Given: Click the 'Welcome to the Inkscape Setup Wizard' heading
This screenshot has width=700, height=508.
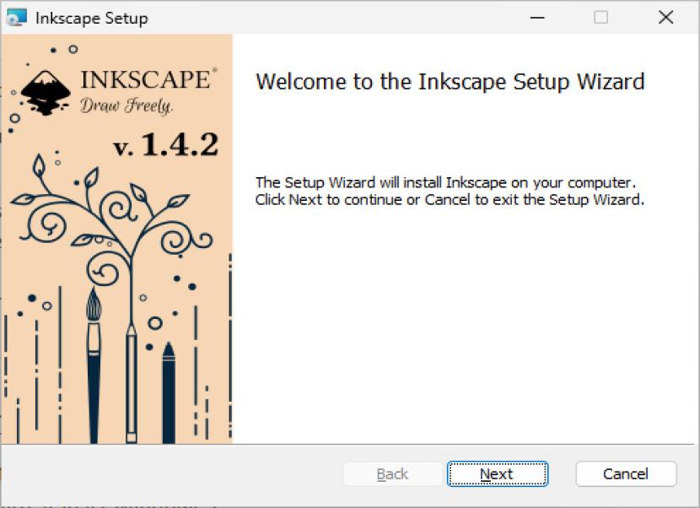Looking at the screenshot, I should coord(450,82).
